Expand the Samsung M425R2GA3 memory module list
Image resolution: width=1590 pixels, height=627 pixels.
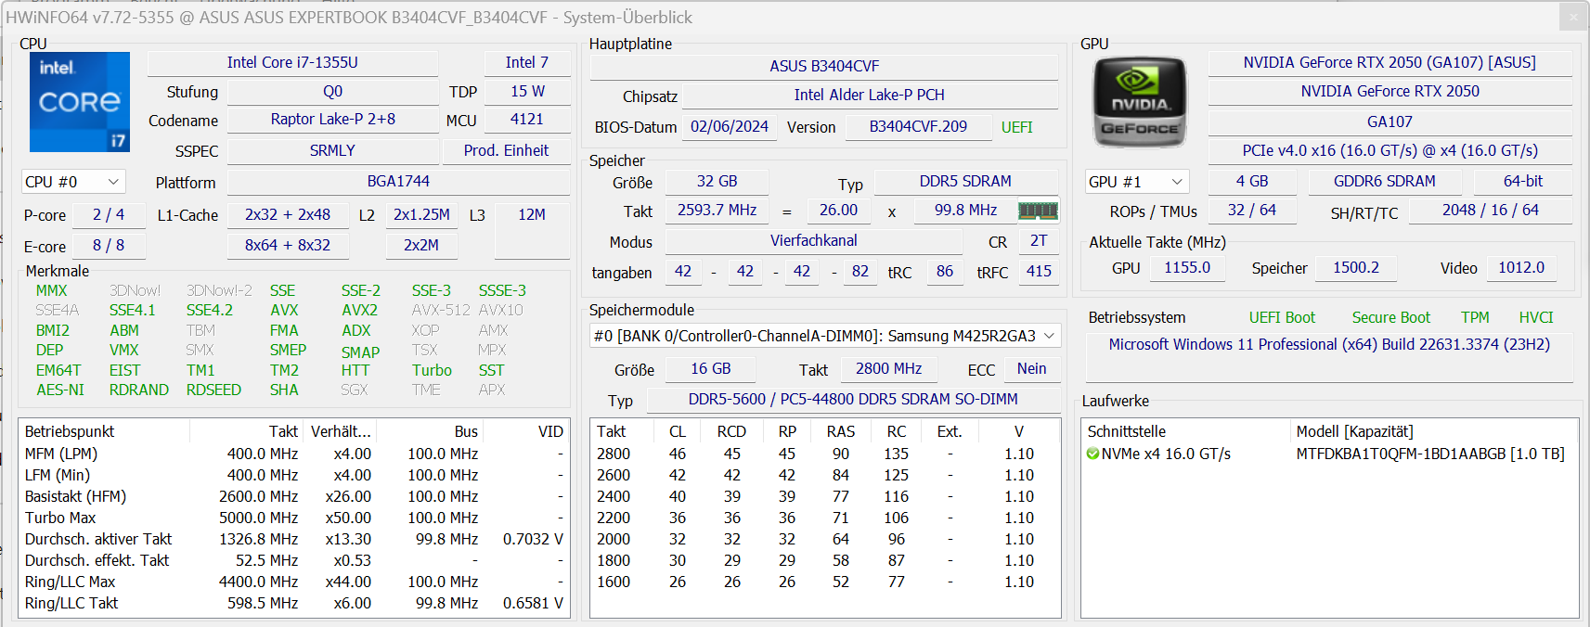1049,336
